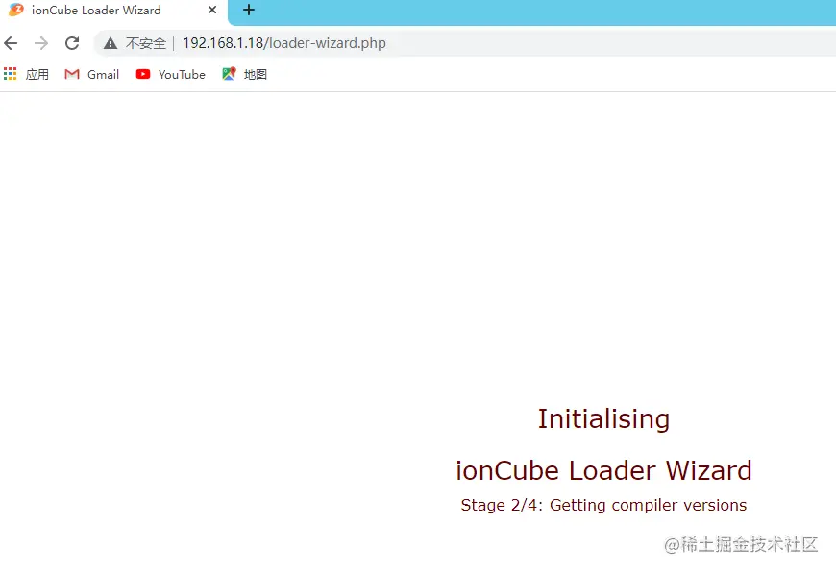
Task: Click the Initialising heading text
Action: click(603, 419)
